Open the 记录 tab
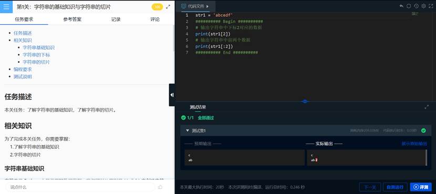The image size is (436, 194). tap(116, 19)
